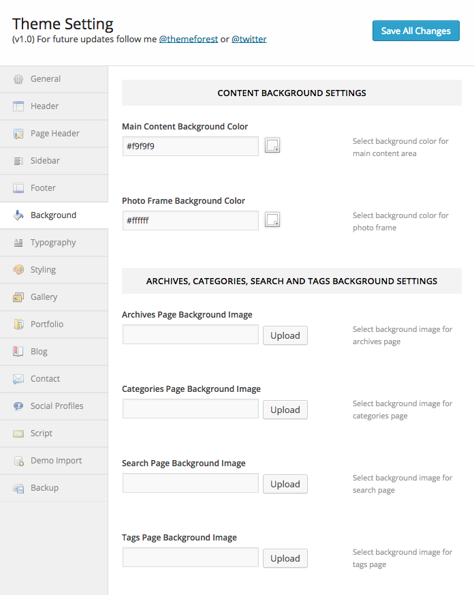Click the Styling palette icon
Viewport: 474px width, 595px height.
click(18, 270)
